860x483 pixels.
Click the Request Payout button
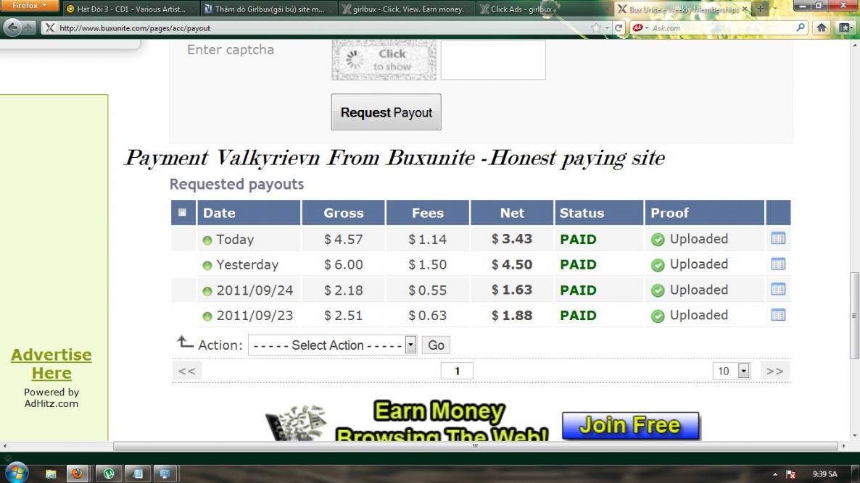coord(386,112)
